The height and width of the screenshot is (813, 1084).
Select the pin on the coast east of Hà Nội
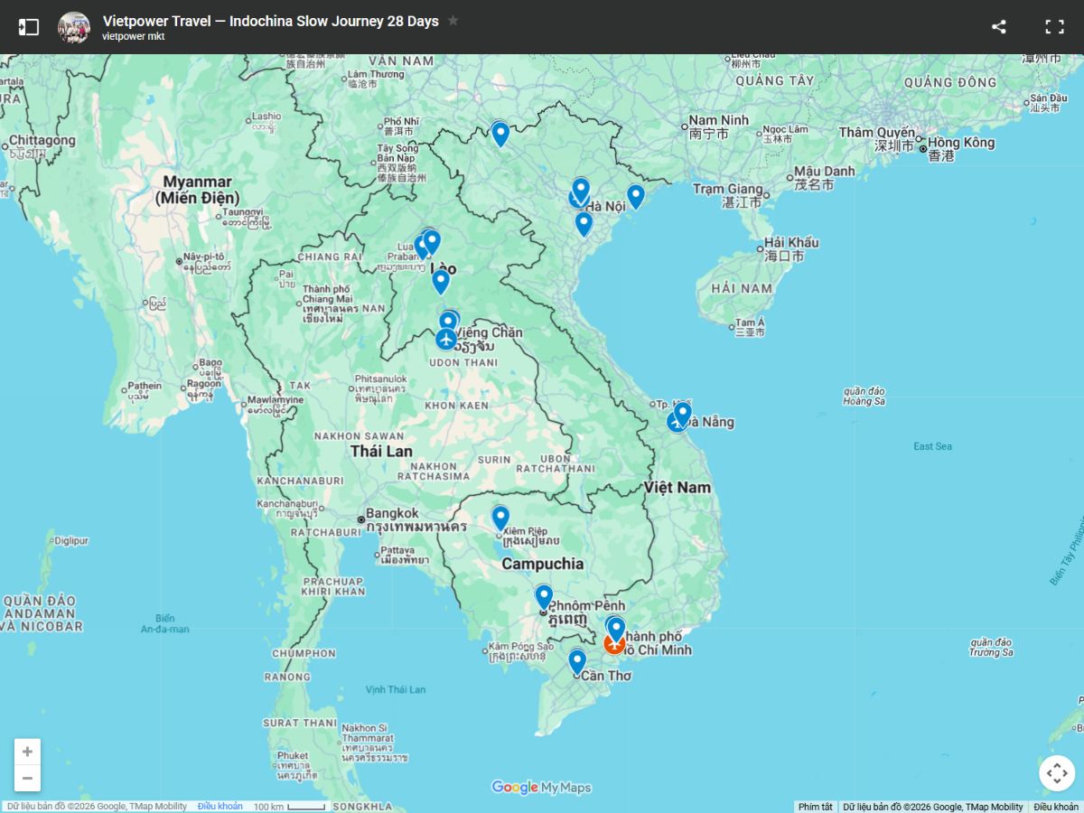[x=636, y=196]
